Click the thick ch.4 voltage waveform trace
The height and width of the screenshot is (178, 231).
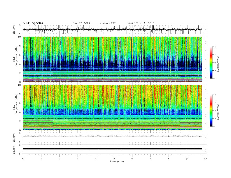(112, 149)
